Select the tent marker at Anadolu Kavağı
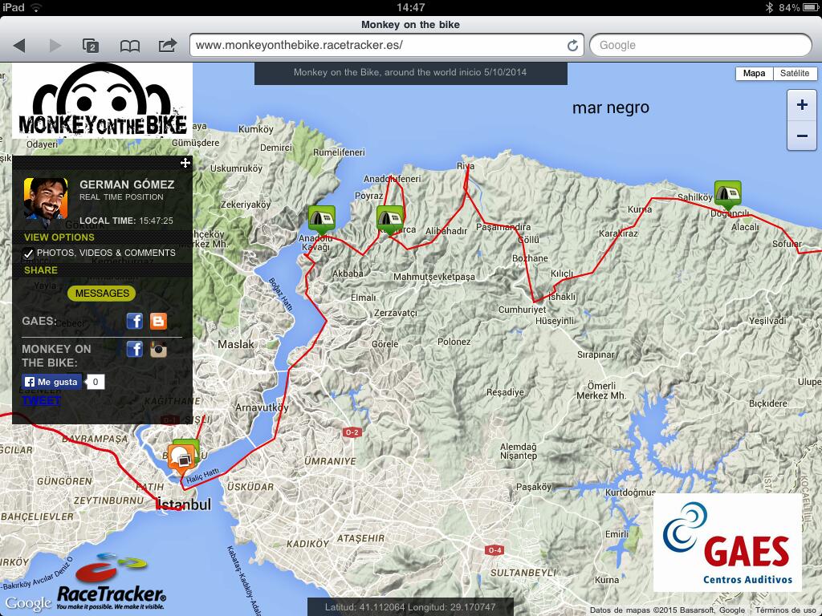 tap(321, 220)
